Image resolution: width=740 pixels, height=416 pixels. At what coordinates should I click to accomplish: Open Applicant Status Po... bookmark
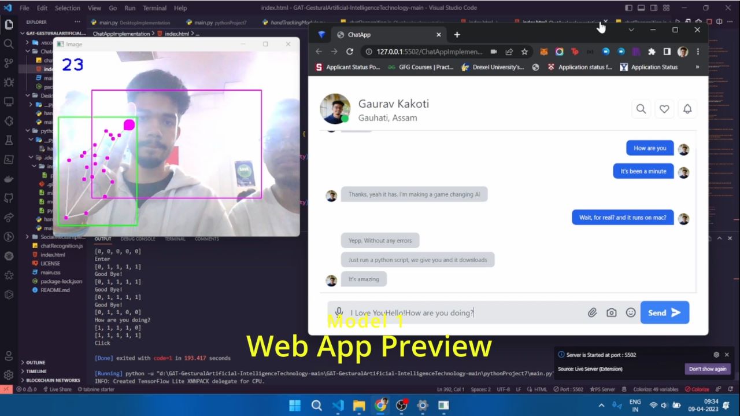point(348,67)
